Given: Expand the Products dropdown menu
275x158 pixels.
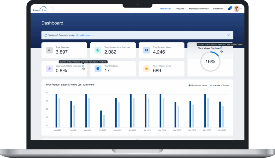Looking at the screenshot, I should coord(180,9).
